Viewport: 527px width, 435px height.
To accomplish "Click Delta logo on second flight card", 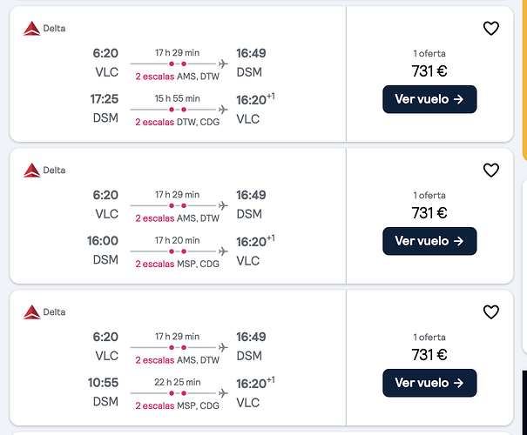I will pyautogui.click(x=32, y=171).
